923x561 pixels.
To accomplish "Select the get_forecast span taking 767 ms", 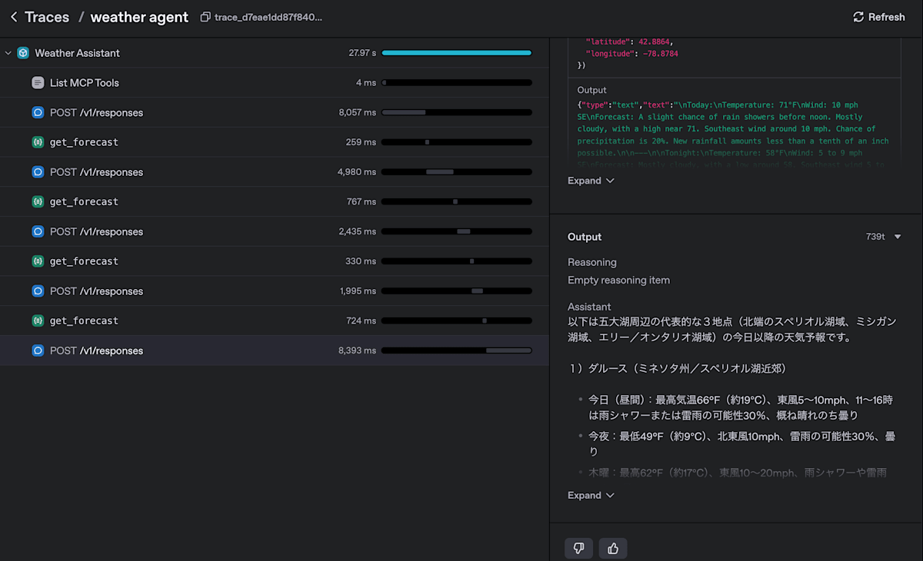I will point(275,201).
